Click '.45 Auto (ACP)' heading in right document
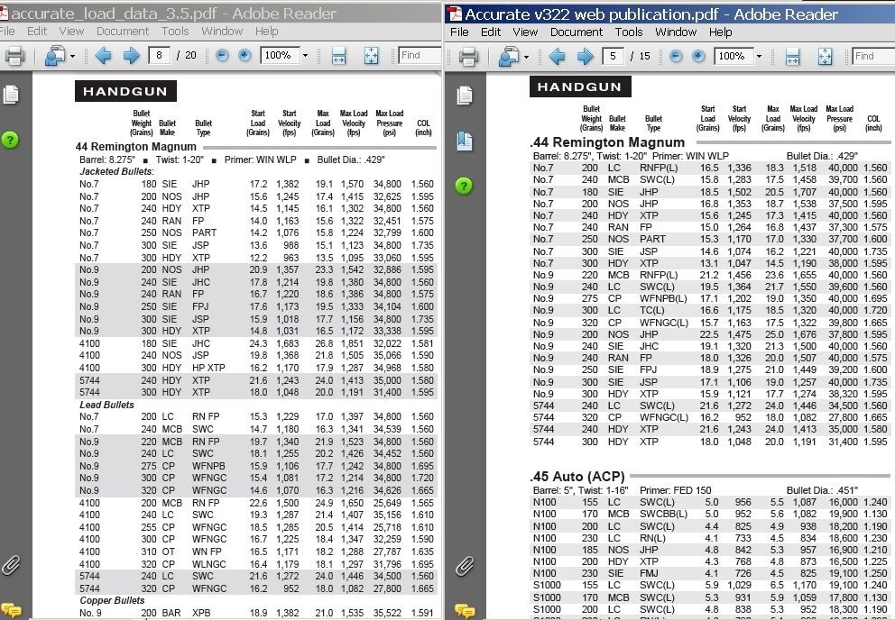 tap(577, 477)
